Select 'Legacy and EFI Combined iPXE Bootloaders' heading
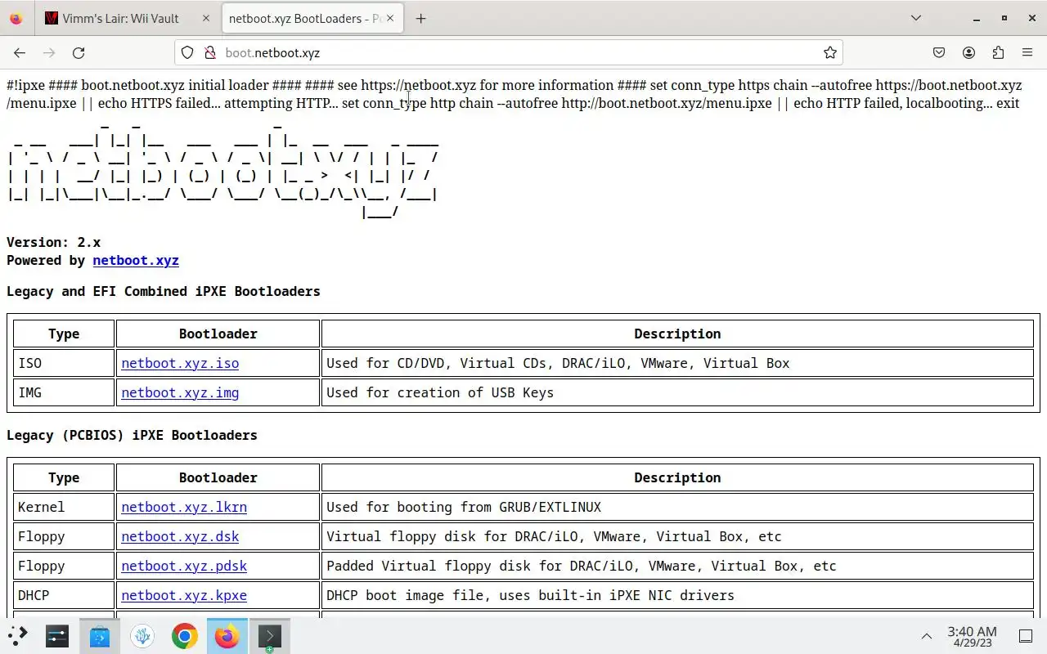This screenshot has height=654, width=1047. click(x=164, y=291)
